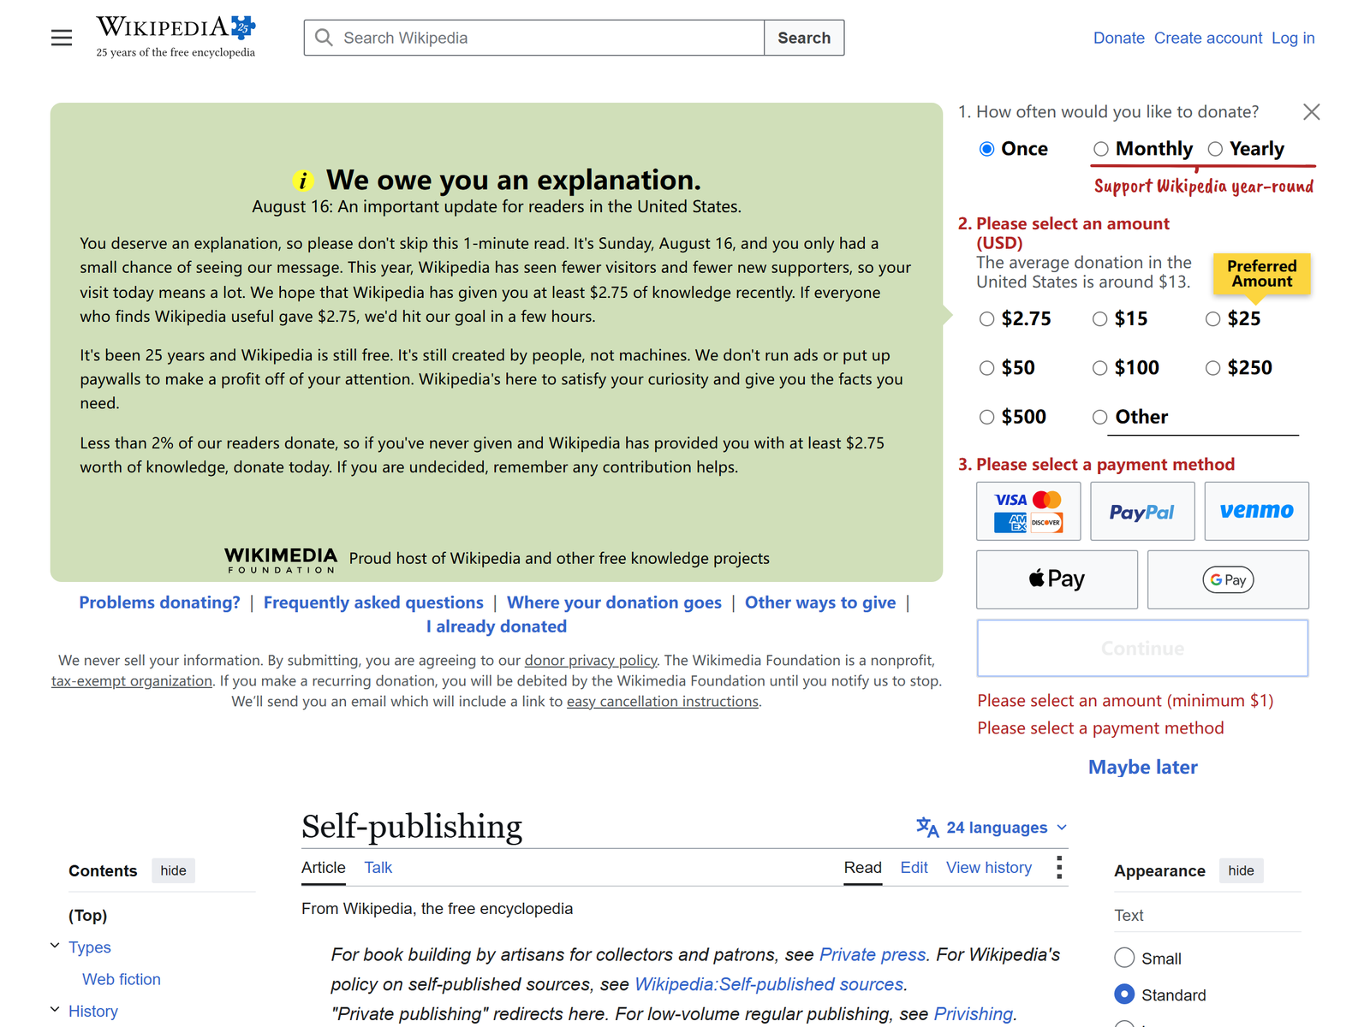
Task: Jump to (Top) in contents
Action: tap(88, 915)
